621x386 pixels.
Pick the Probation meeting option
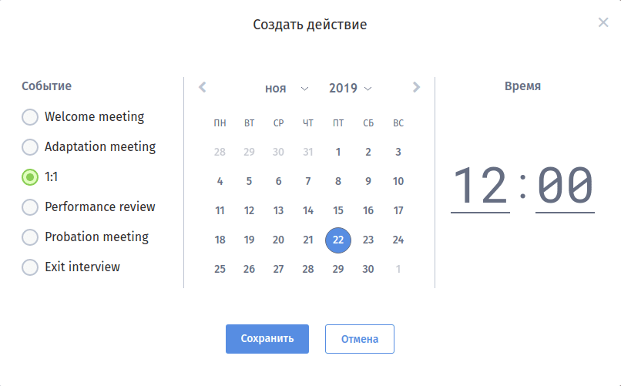tap(30, 237)
